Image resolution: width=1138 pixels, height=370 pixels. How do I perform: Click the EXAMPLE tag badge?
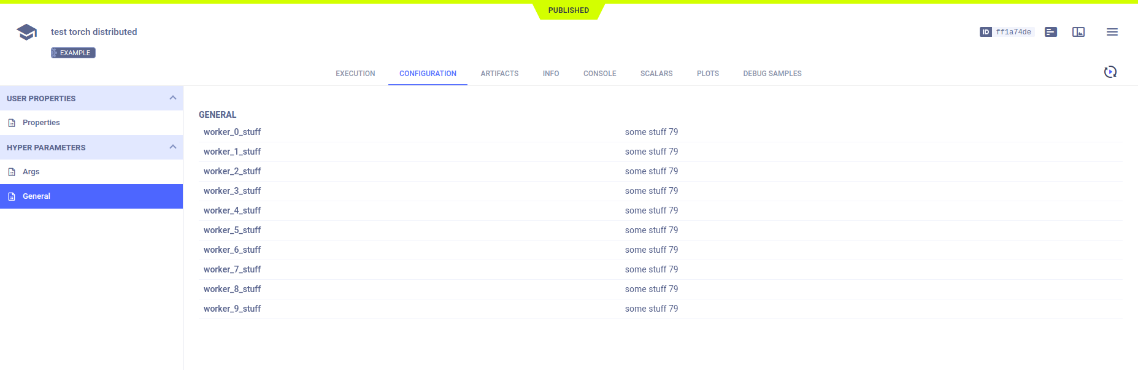(x=73, y=53)
